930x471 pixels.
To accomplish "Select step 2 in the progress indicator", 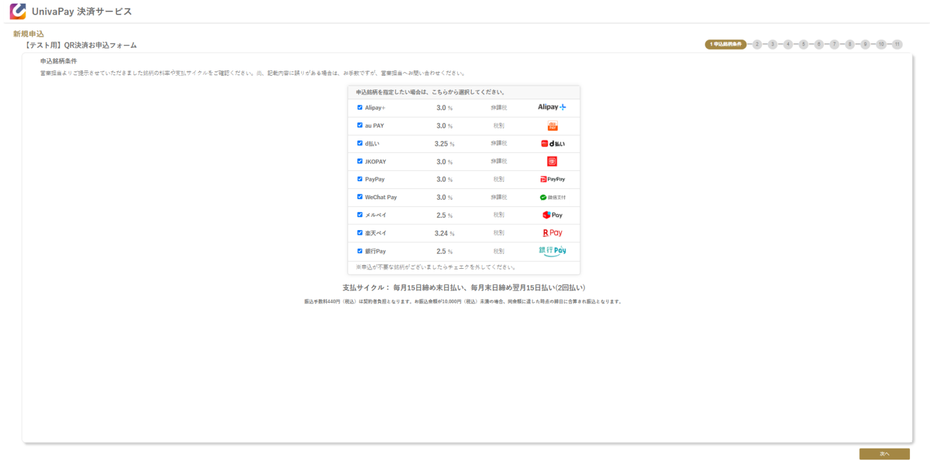I will [758, 44].
